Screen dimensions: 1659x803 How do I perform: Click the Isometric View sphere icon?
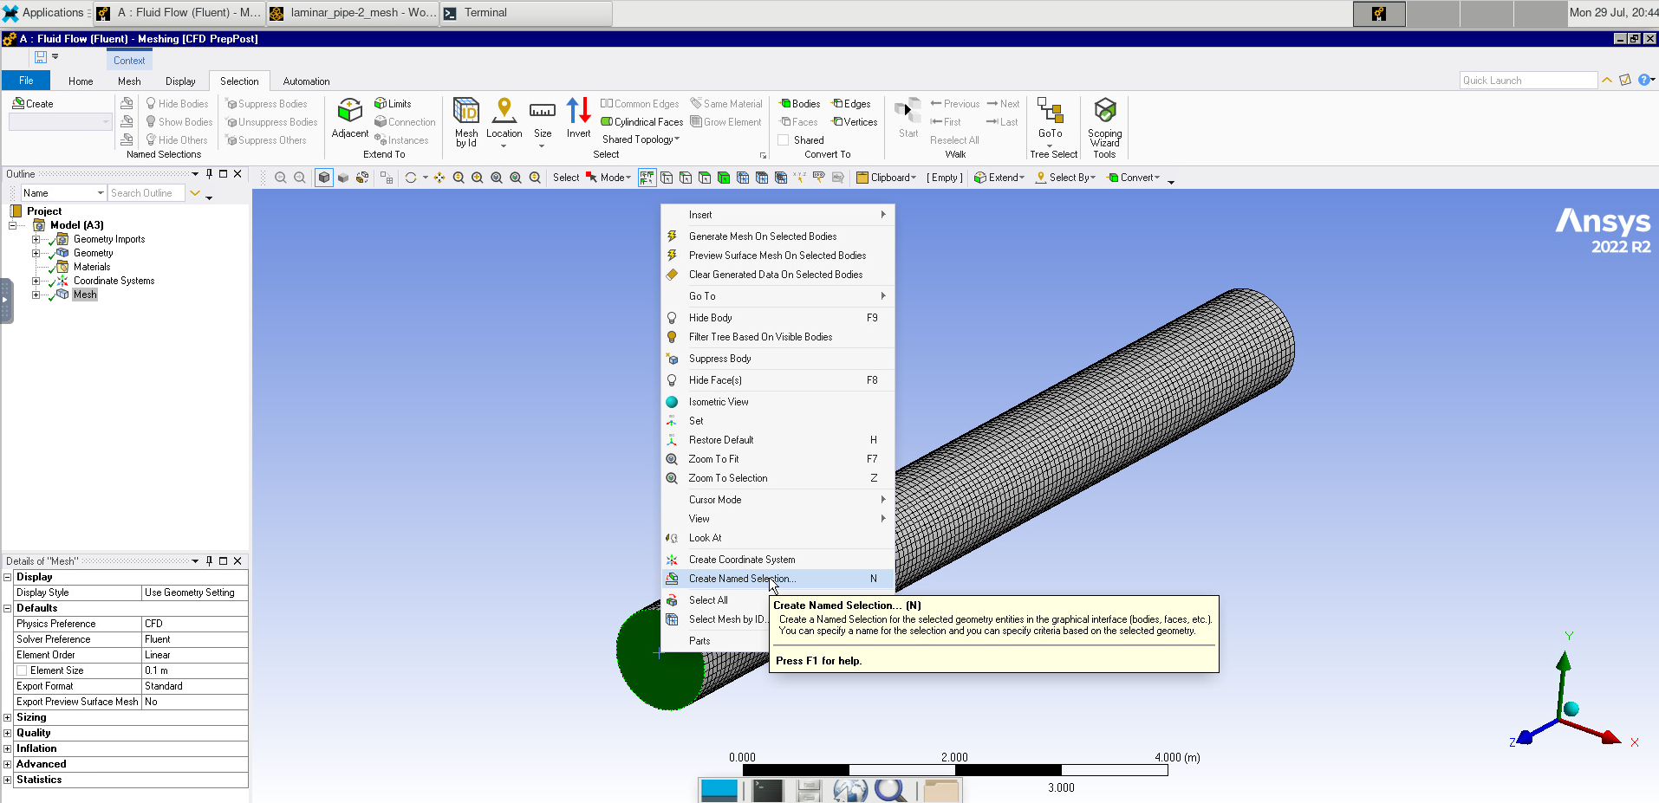672,402
